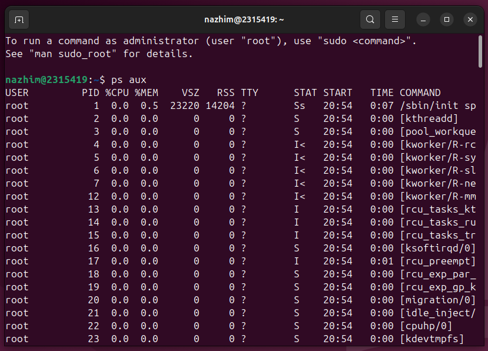Click the STAT column header
This screenshot has height=351, width=488.
pyautogui.click(x=305, y=92)
